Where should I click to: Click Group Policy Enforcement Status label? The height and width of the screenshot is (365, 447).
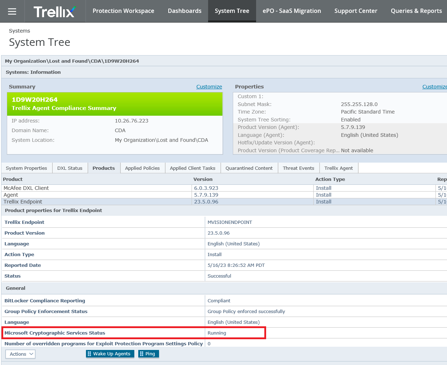(46, 311)
